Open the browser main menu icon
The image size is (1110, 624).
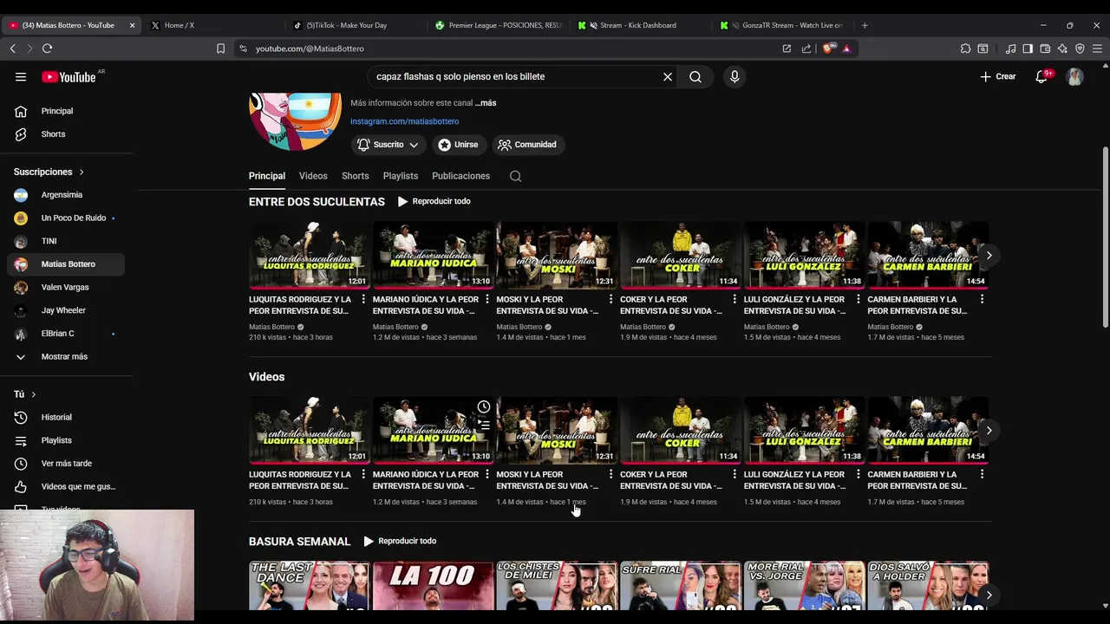[x=1098, y=49]
